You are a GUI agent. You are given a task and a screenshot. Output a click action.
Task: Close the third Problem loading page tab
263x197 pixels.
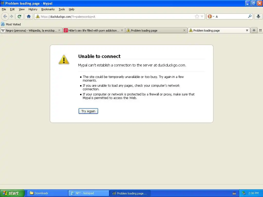(184, 30)
